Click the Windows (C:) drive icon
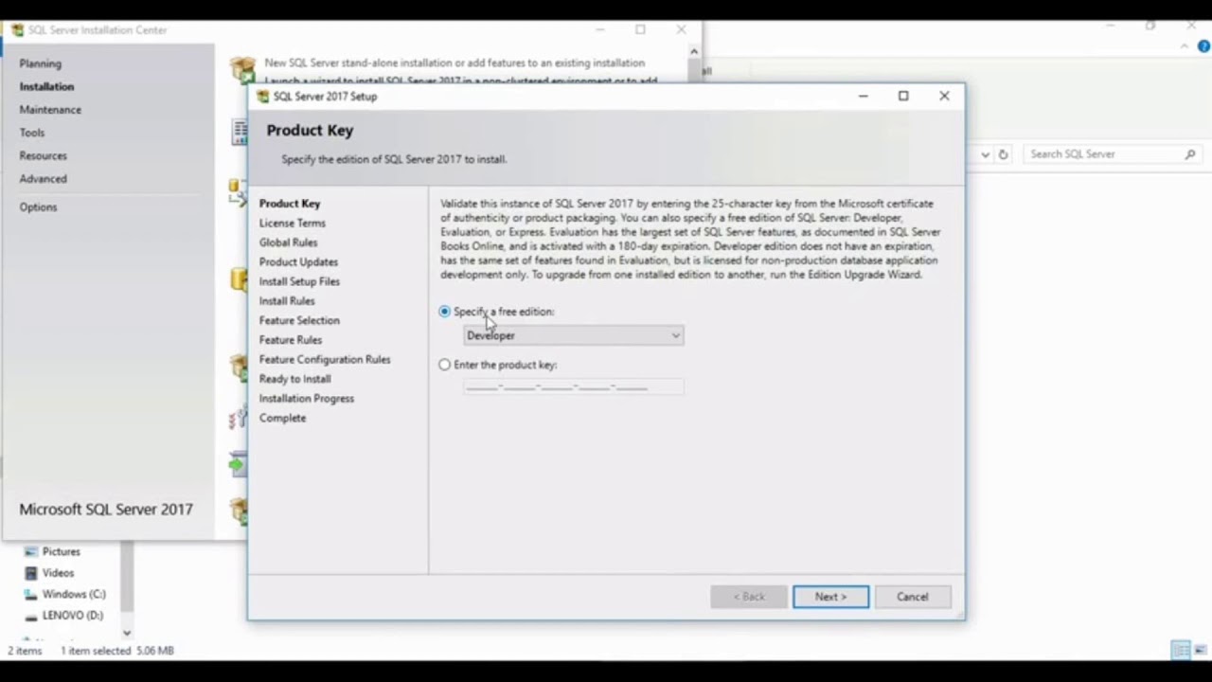 tap(30, 594)
